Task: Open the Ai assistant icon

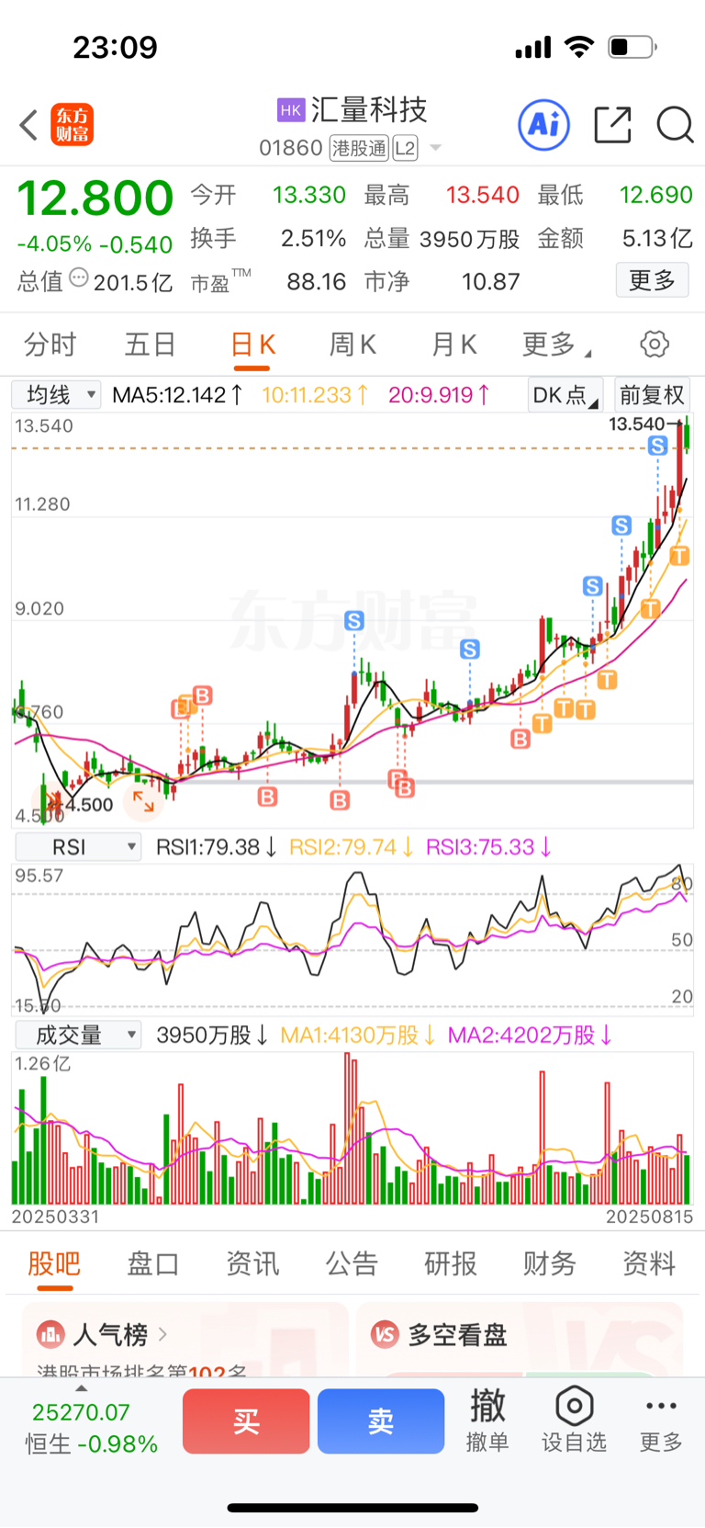Action: pyautogui.click(x=544, y=125)
